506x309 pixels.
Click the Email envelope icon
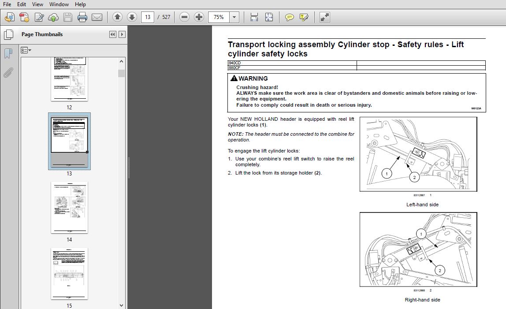[97, 17]
